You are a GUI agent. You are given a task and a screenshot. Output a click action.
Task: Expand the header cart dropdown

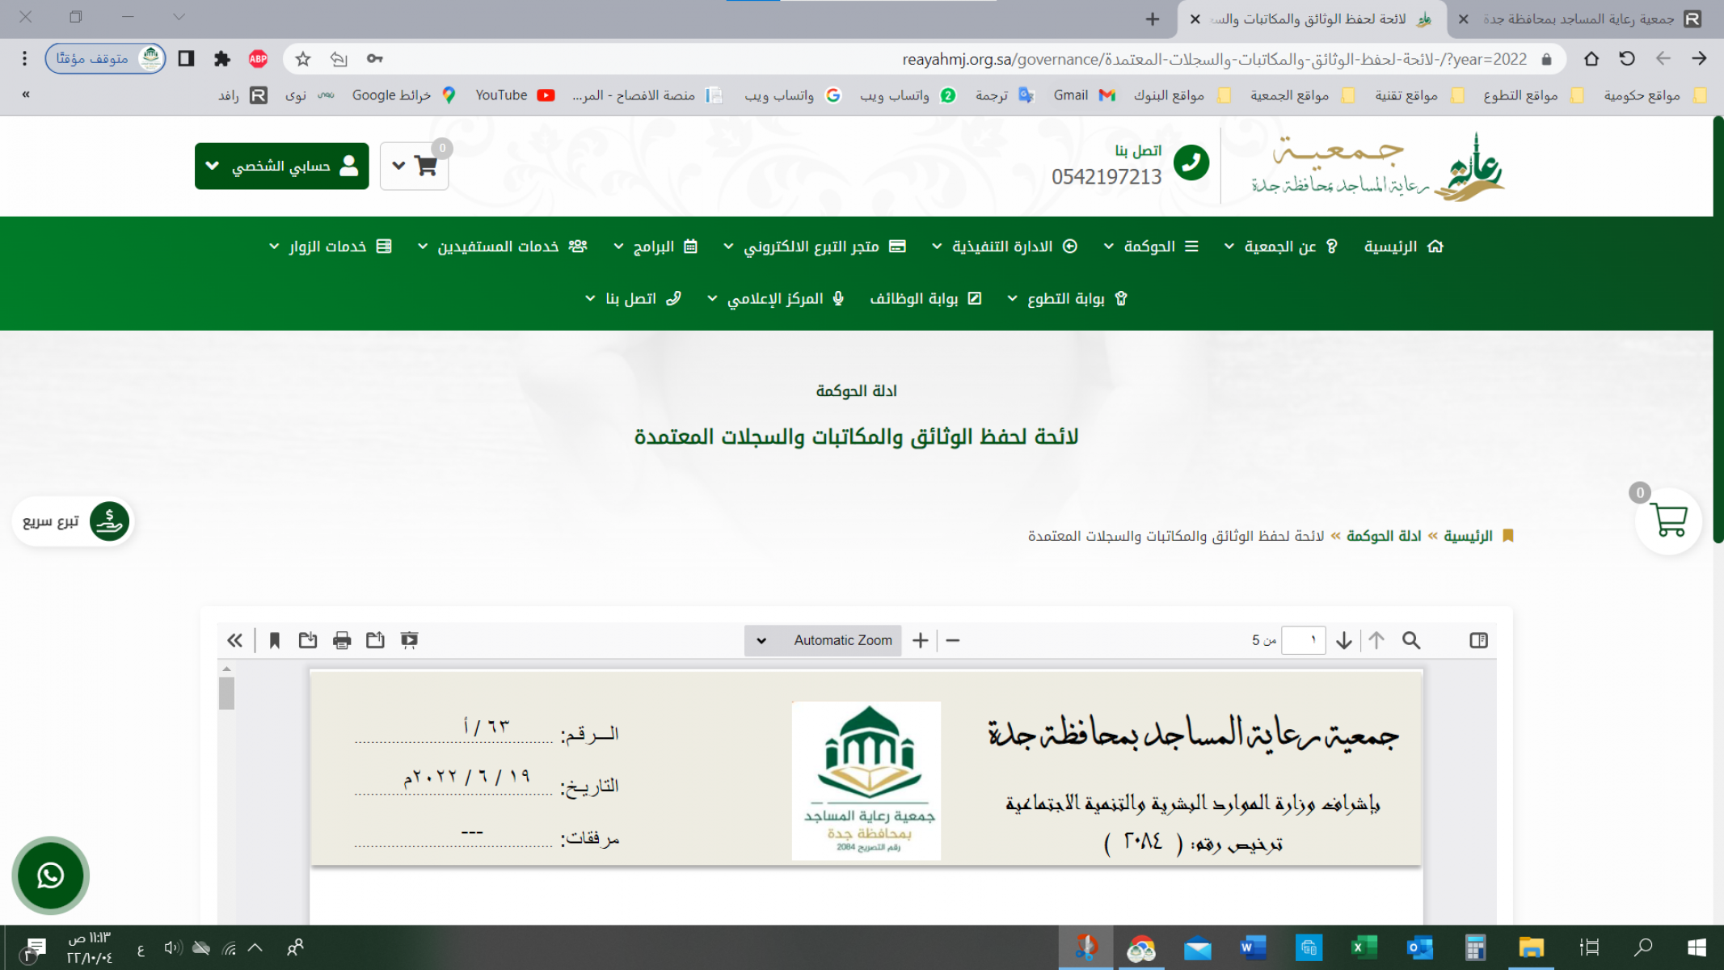(x=414, y=166)
